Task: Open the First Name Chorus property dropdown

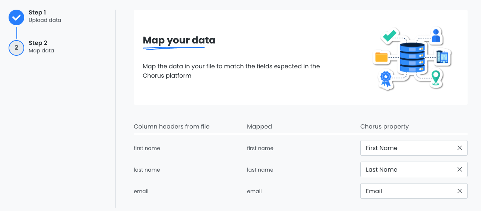Action: pos(406,148)
